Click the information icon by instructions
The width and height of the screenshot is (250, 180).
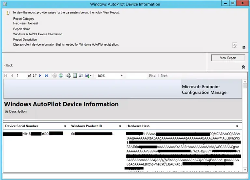(x=8, y=13)
